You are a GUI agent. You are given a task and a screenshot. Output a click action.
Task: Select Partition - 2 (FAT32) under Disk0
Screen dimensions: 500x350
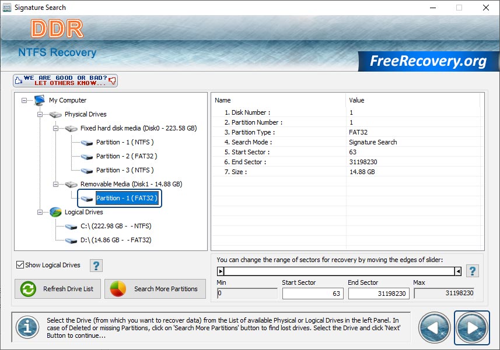pos(127,156)
